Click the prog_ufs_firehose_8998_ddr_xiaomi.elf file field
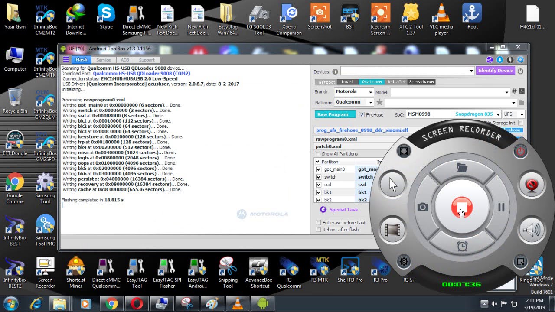Screen dimensions: 555x312 pyautogui.click(x=362, y=130)
